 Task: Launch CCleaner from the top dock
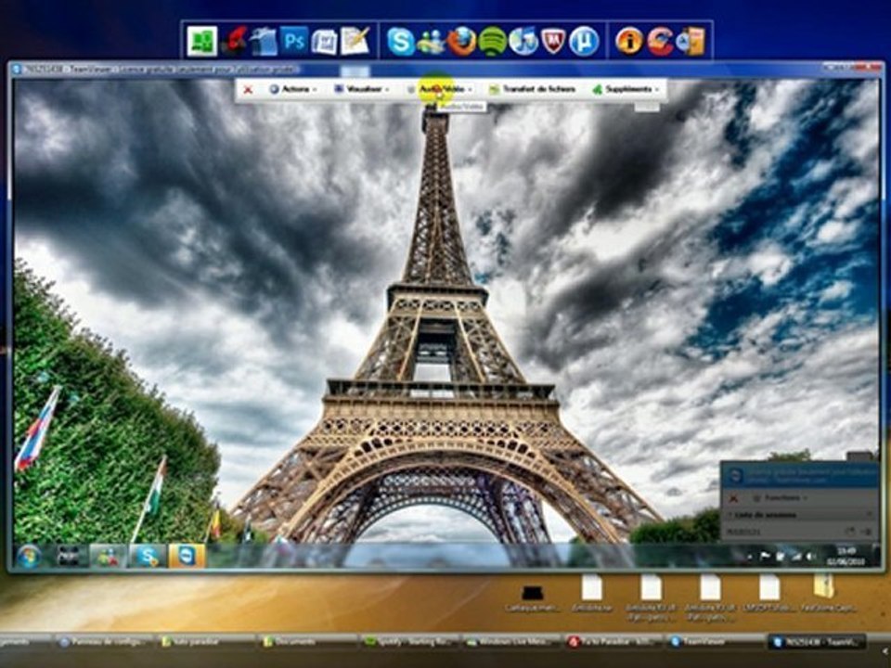point(660,42)
